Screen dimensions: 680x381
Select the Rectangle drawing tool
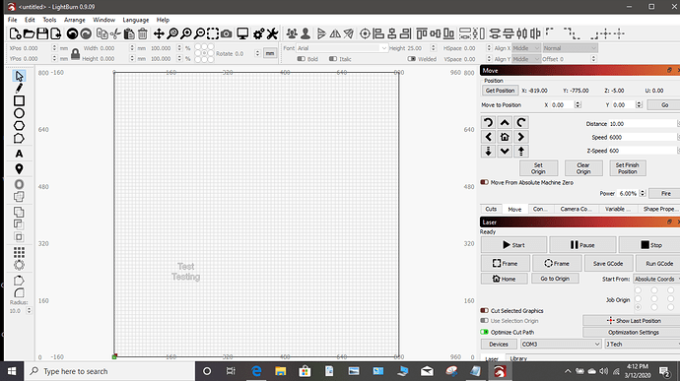(19, 101)
